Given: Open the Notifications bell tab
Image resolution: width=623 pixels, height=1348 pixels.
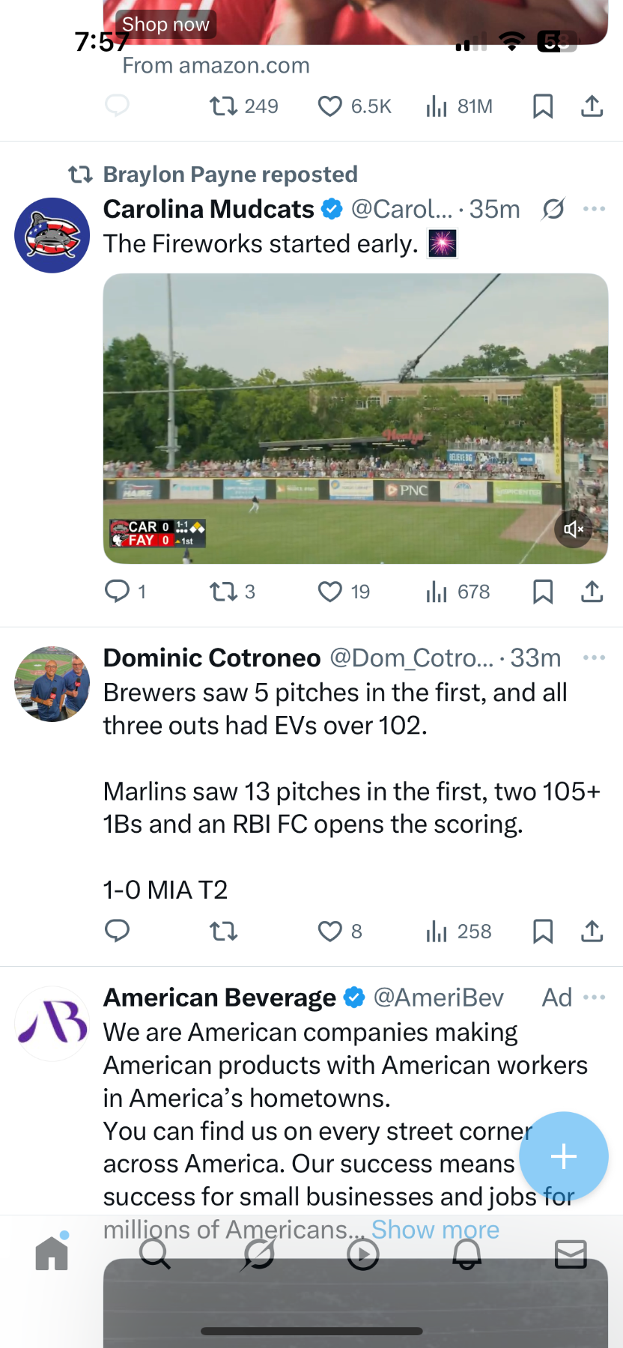Looking at the screenshot, I should pyautogui.click(x=467, y=1254).
